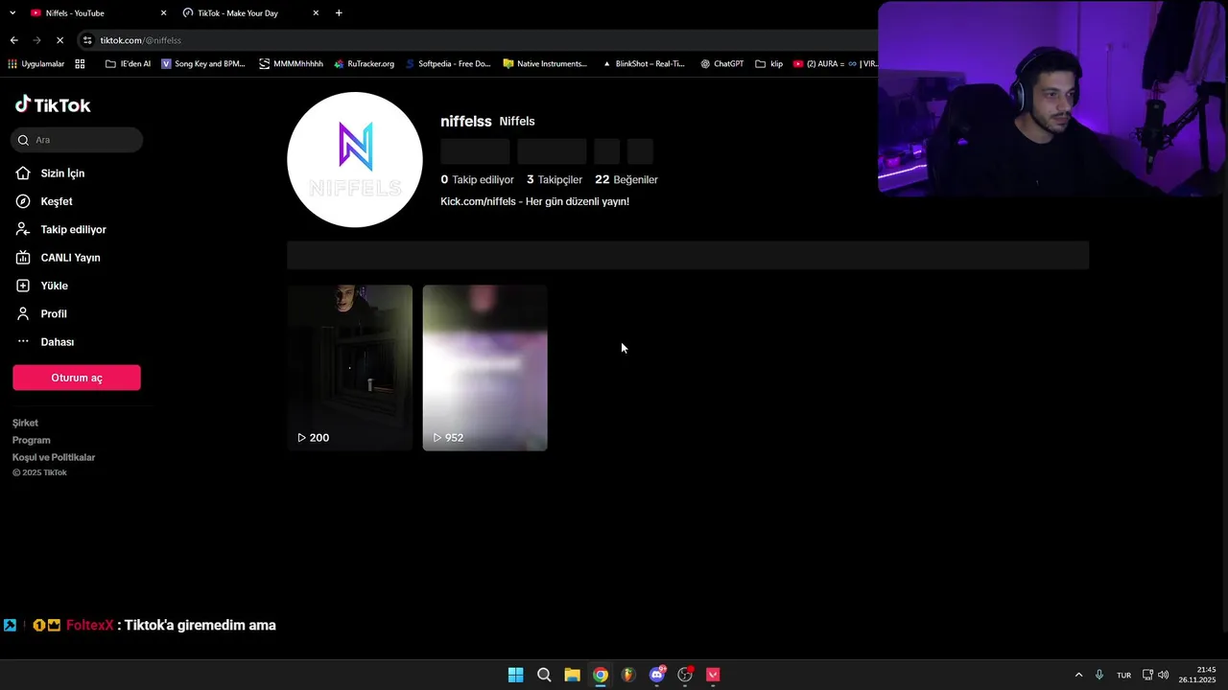Click the Chrome icon in the taskbar
Screen dimensions: 1228x690
coord(601,675)
